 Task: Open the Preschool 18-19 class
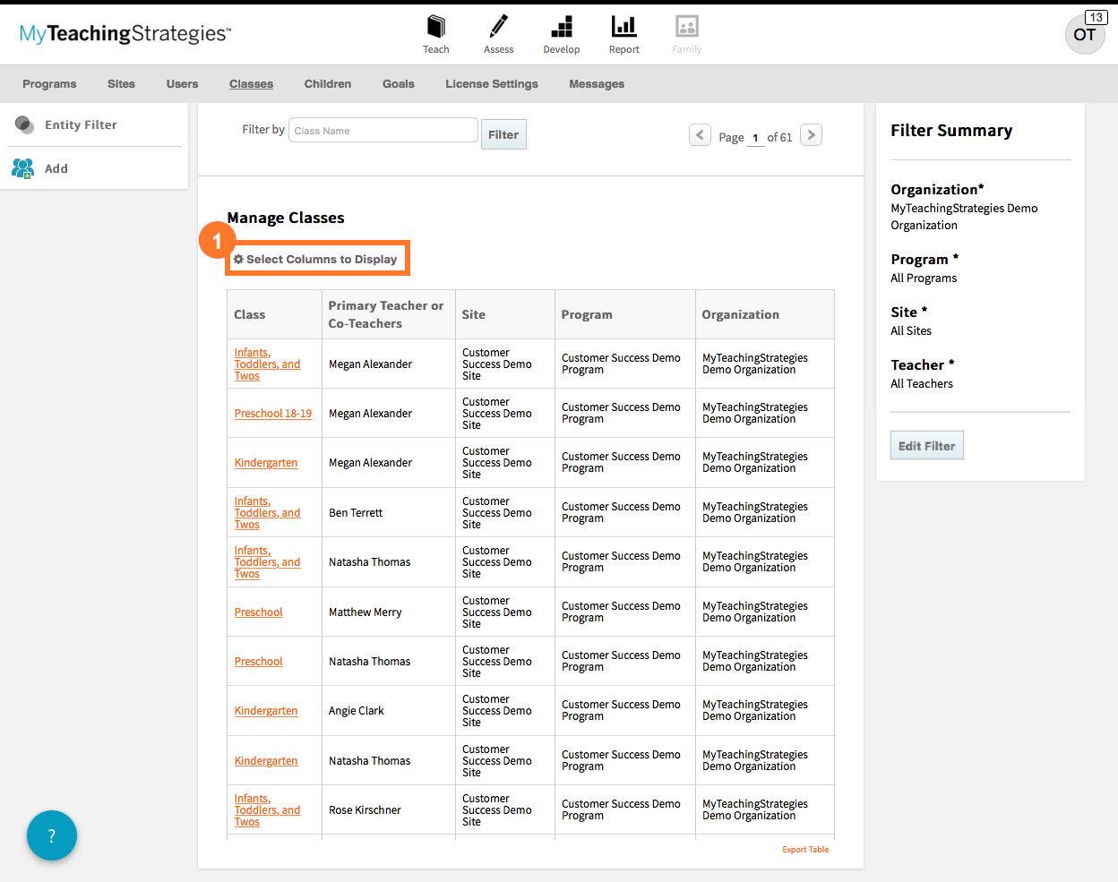point(273,413)
